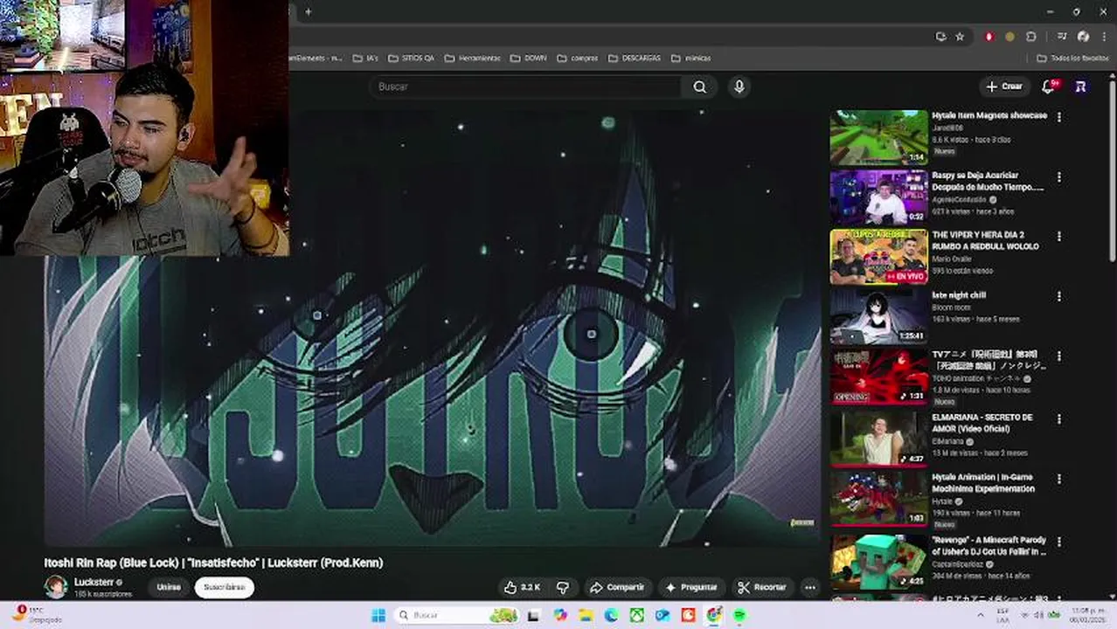The height and width of the screenshot is (629, 1117).
Task: Click the Crear button
Action: [x=1004, y=86]
